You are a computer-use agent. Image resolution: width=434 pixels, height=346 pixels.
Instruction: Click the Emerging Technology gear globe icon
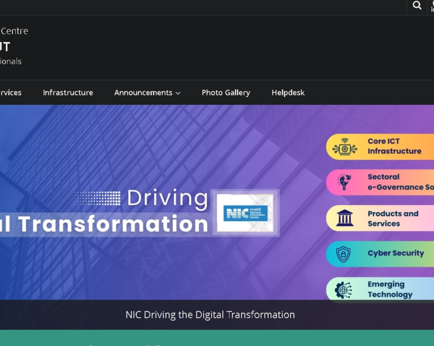343,290
